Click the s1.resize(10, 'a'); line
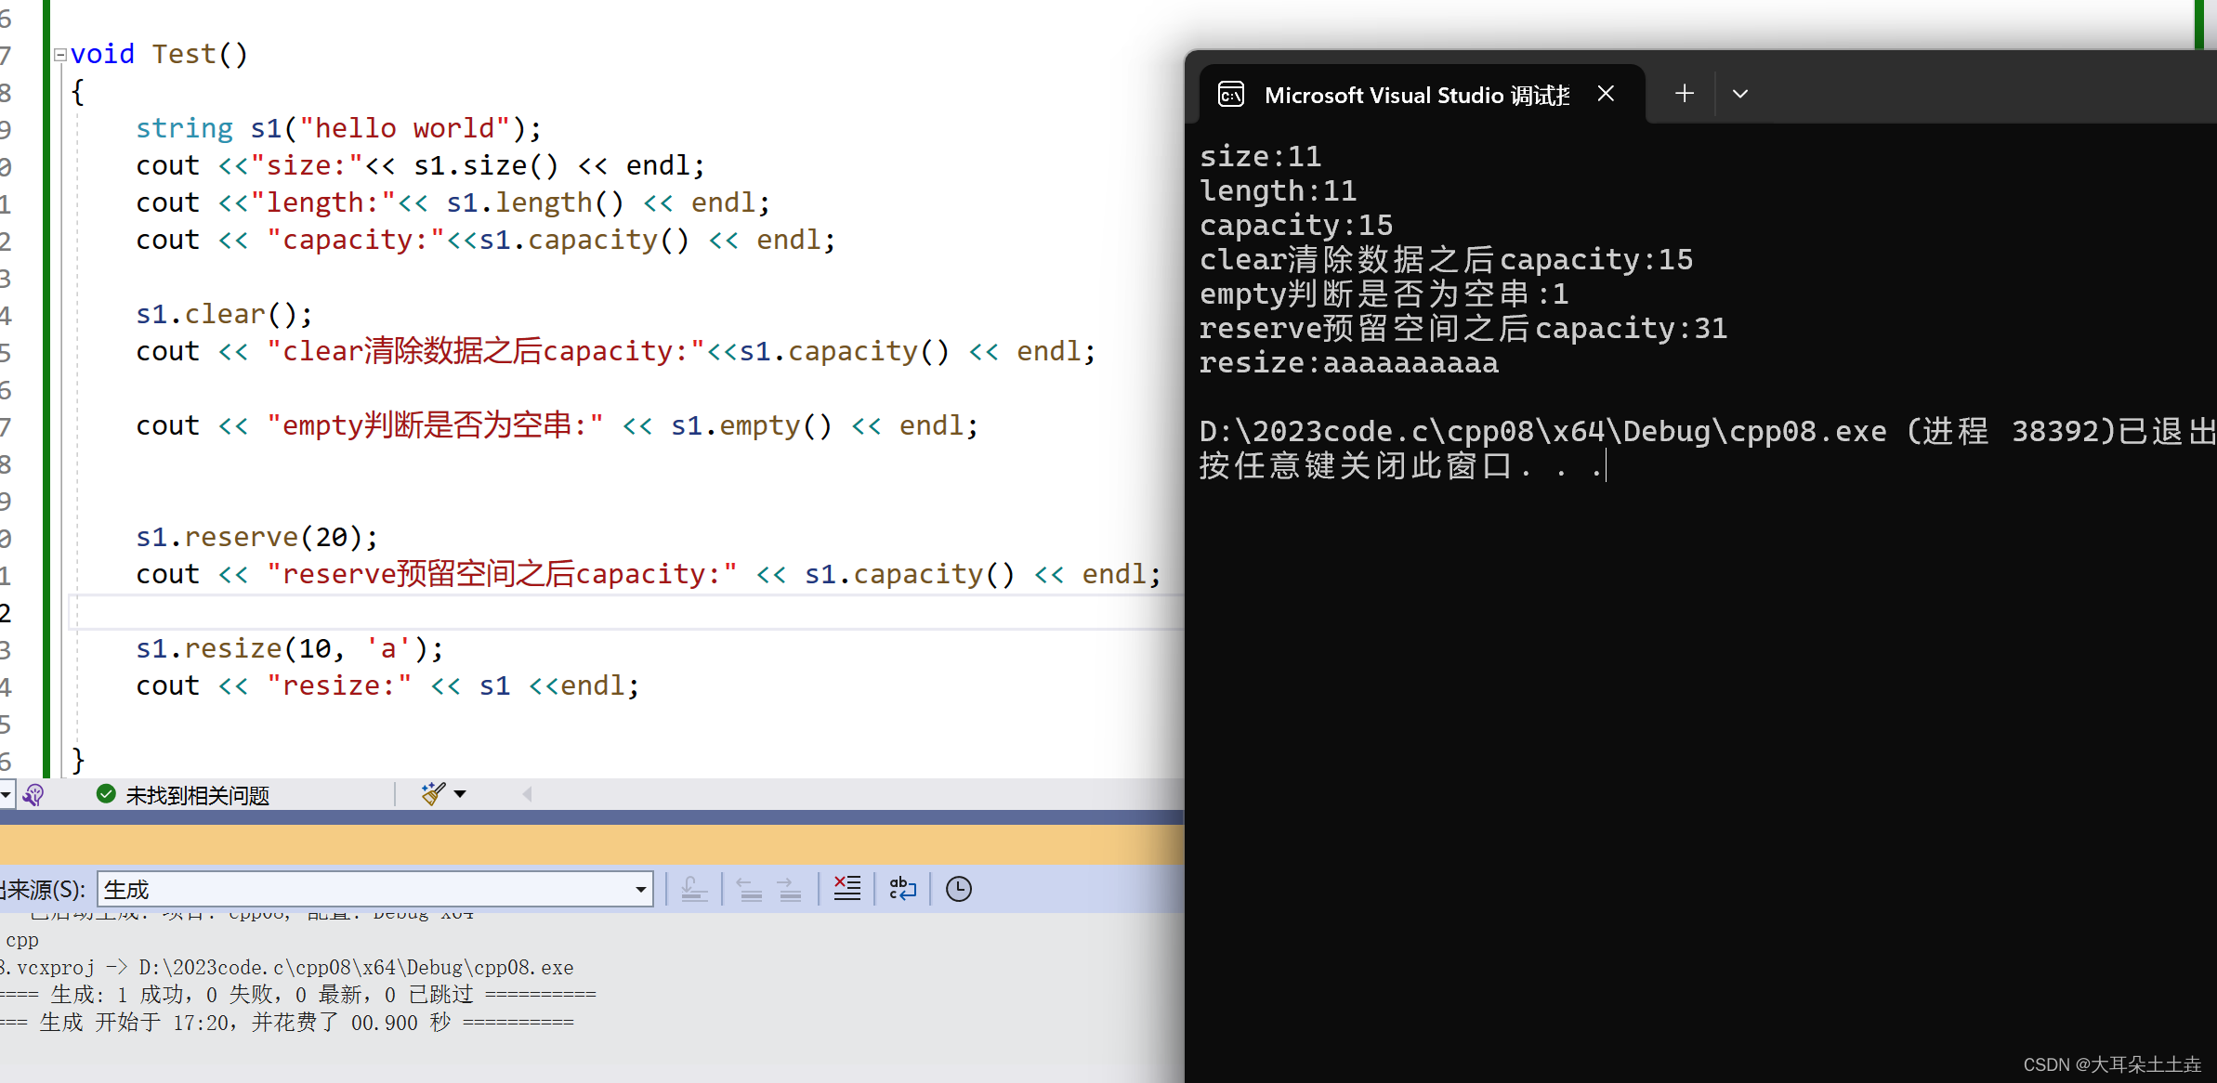 pyautogui.click(x=290, y=648)
